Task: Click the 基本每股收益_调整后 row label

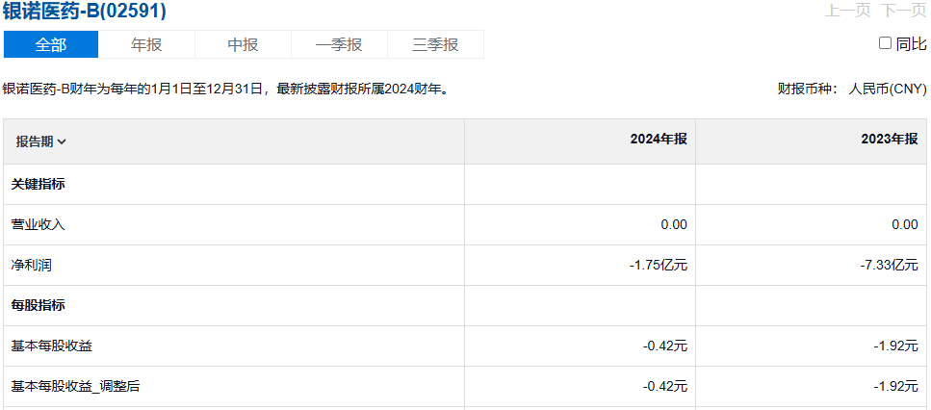Action: click(75, 386)
